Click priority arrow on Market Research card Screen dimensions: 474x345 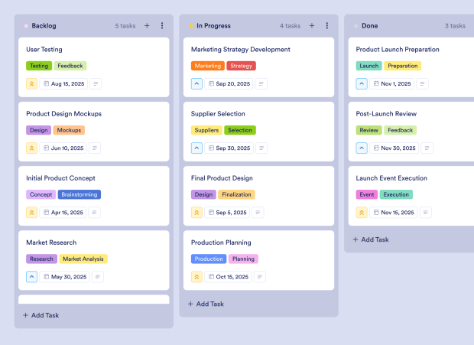tap(32, 277)
